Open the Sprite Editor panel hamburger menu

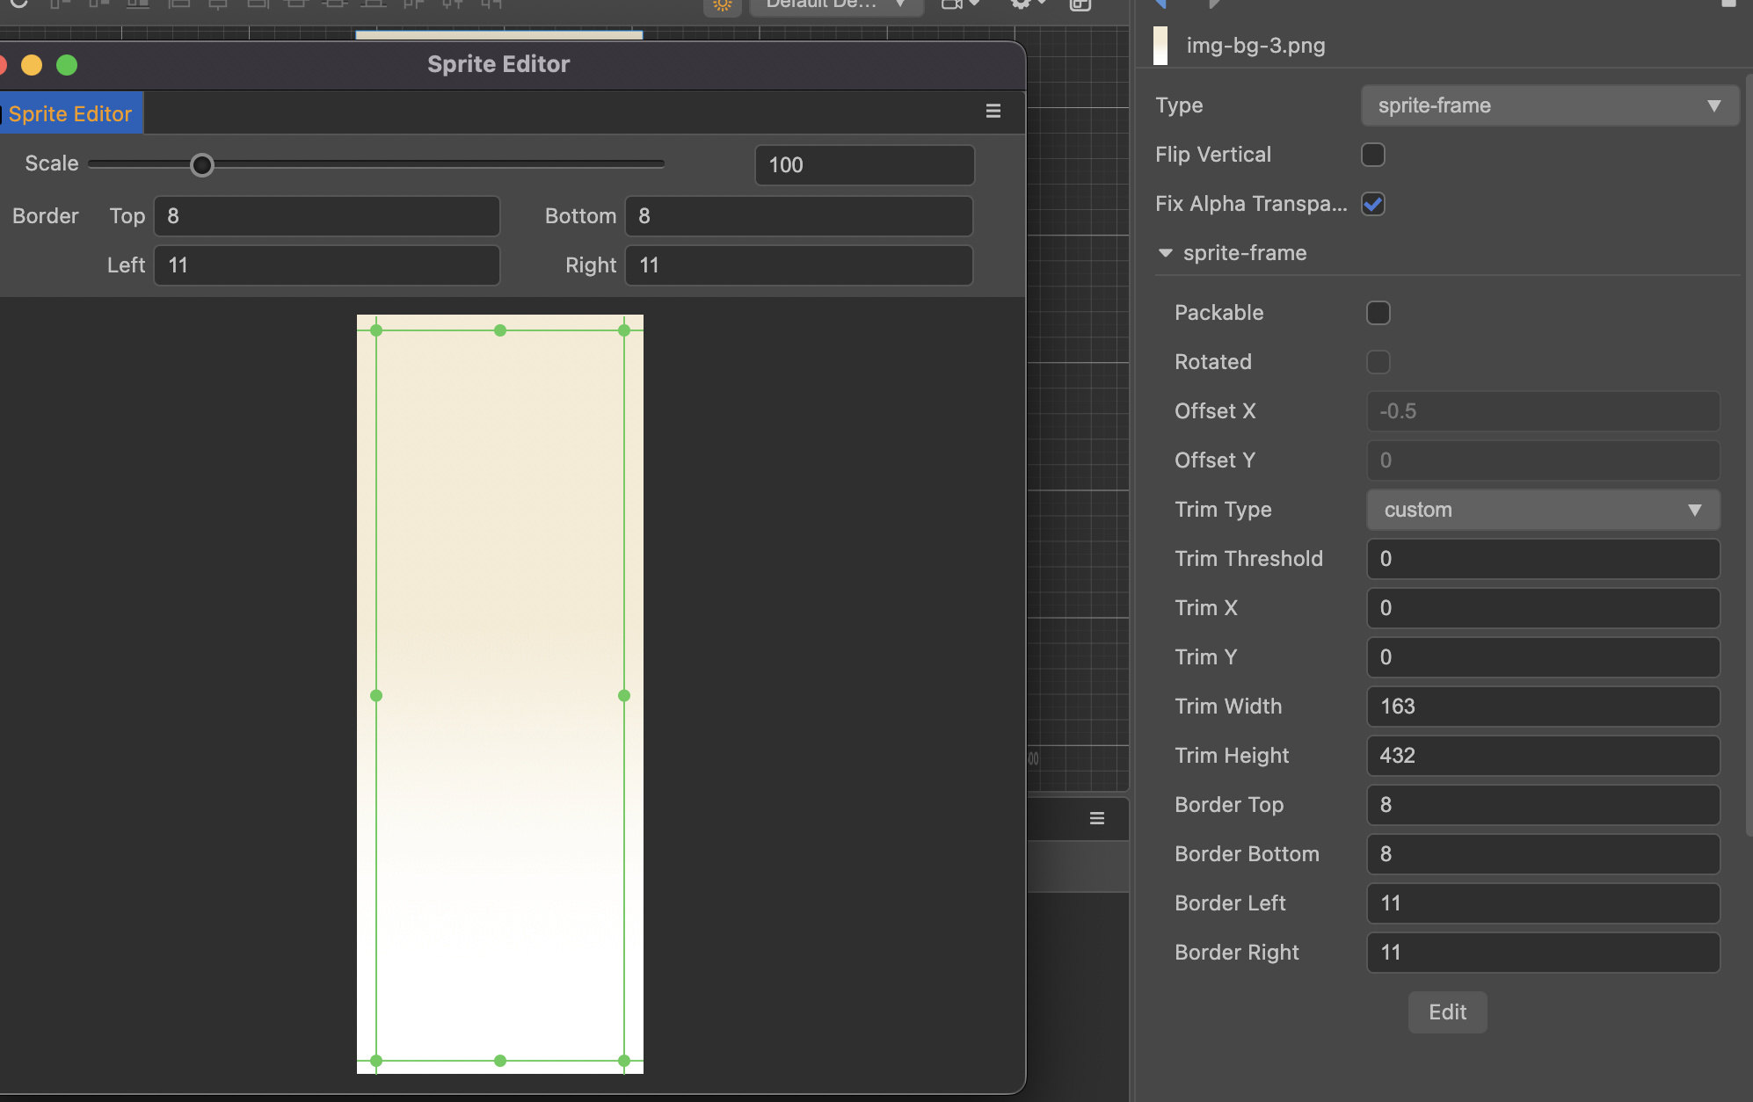[x=993, y=111]
